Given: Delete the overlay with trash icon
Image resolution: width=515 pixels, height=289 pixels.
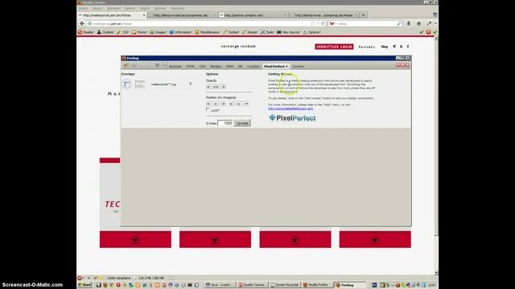Looking at the screenshot, I should pos(190,84).
